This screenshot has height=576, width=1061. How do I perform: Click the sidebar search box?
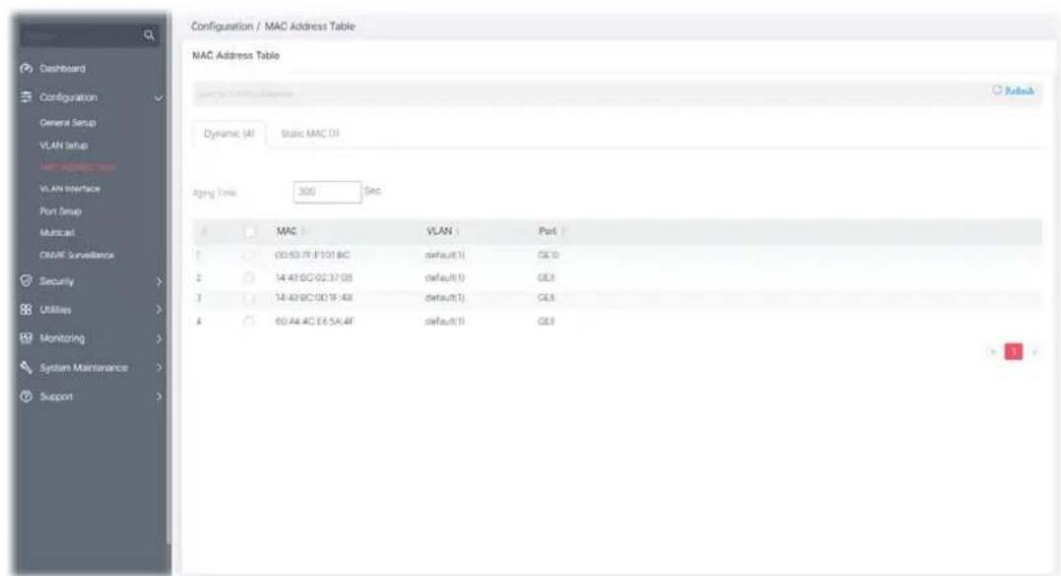click(89, 35)
